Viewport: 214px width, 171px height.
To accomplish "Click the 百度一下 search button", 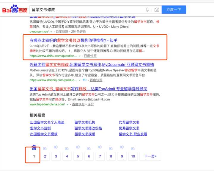I will pyautogui.click(x=174, y=10).
